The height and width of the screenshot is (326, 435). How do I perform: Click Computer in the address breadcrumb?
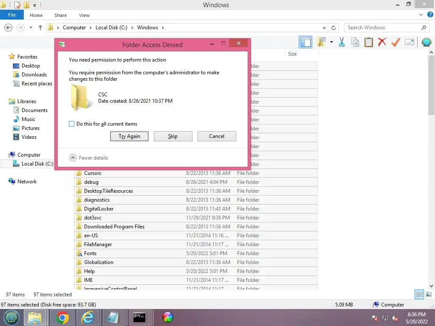pos(74,28)
